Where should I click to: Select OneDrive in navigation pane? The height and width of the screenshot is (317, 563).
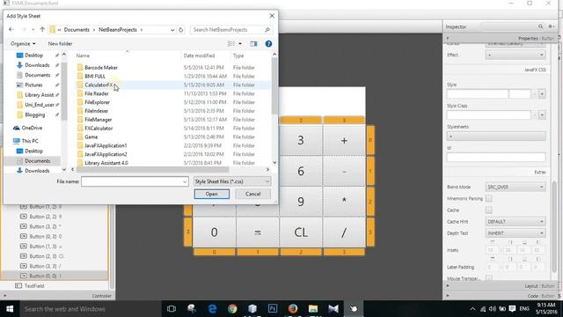pos(32,128)
